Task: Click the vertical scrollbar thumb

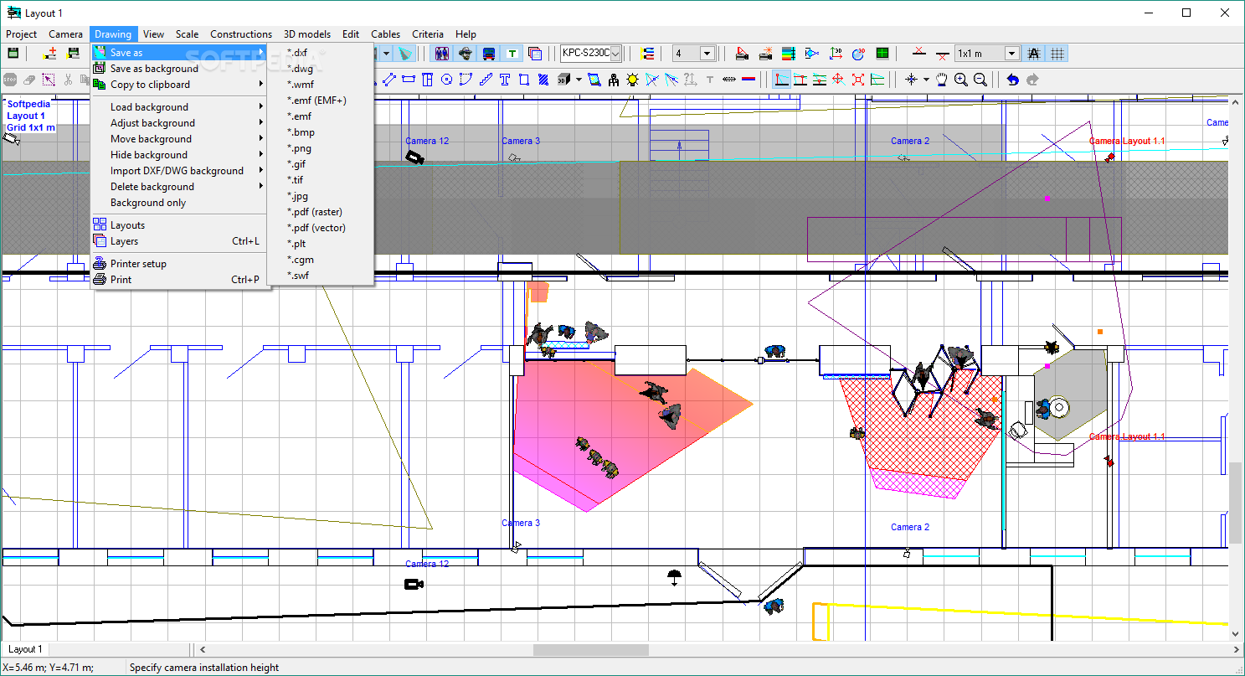Action: click(1236, 503)
